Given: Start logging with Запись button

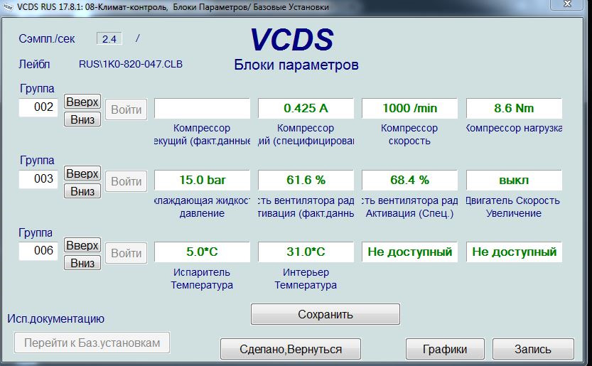Looking at the screenshot, I should tap(533, 349).
